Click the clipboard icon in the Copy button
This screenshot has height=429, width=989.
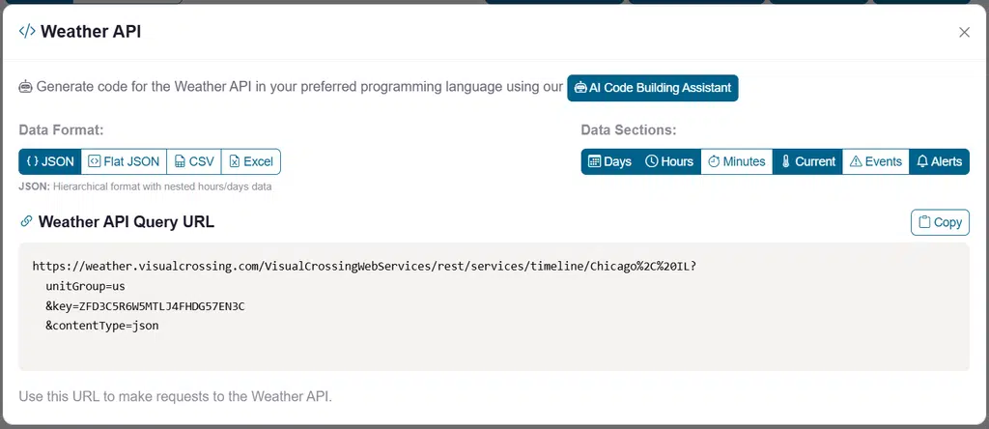[924, 222]
